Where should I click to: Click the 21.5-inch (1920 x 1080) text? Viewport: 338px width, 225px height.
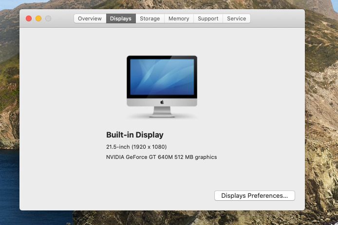[x=136, y=147]
